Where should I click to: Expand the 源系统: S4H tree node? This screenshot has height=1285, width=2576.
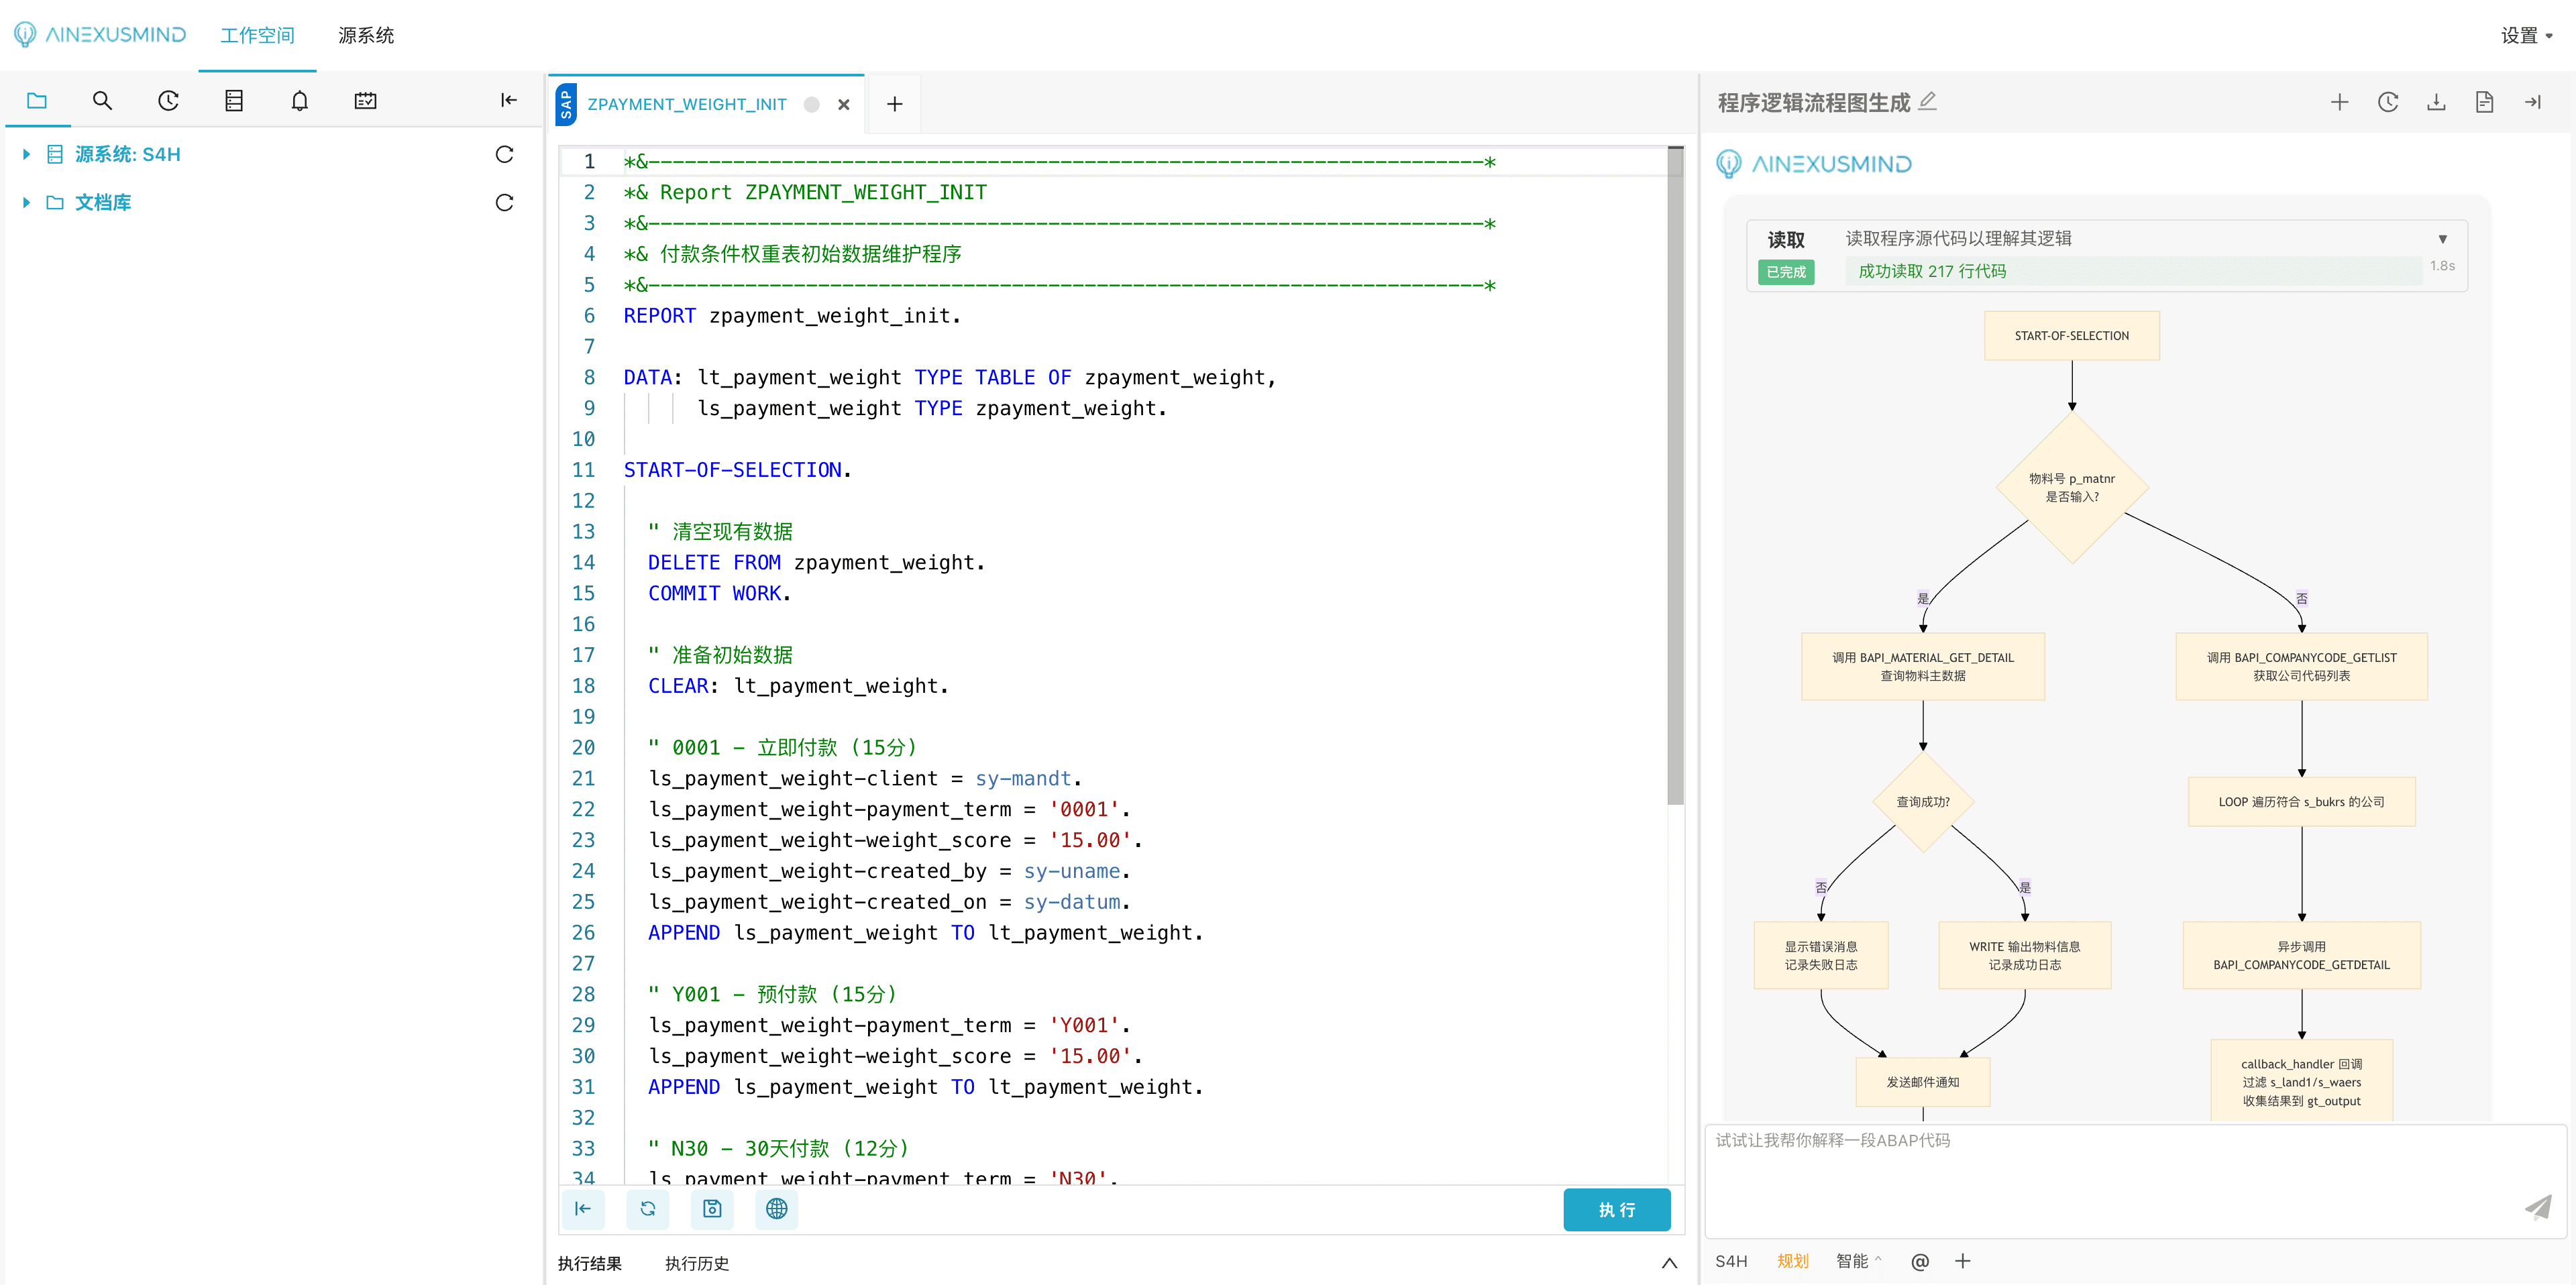pos(27,154)
